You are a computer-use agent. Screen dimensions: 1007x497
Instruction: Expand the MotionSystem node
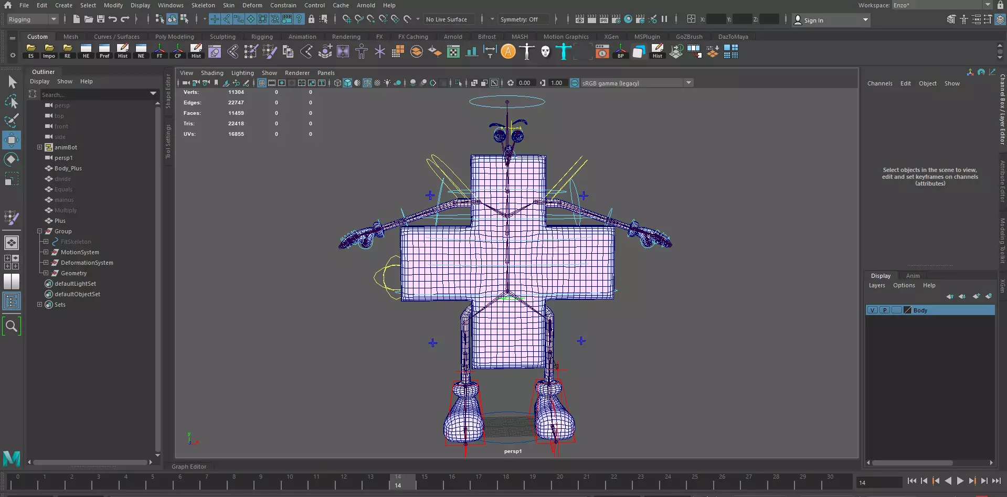[x=46, y=252]
